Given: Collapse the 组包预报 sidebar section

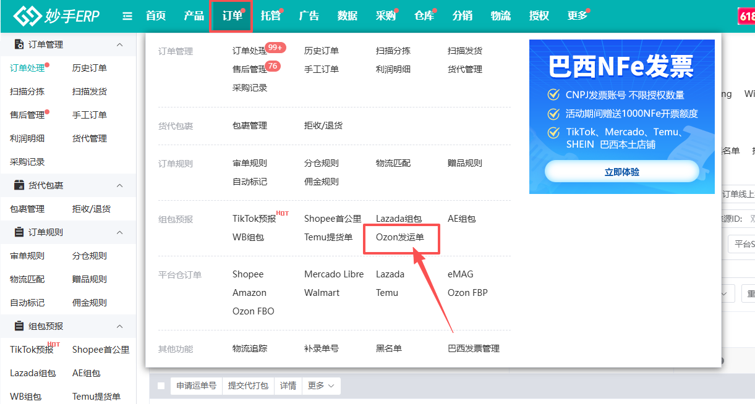Looking at the screenshot, I should (120, 326).
